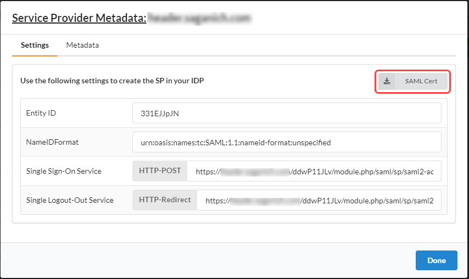Click the blurred hostname in the dialog title
Image resolution: width=469 pixels, height=279 pixels.
click(200, 18)
